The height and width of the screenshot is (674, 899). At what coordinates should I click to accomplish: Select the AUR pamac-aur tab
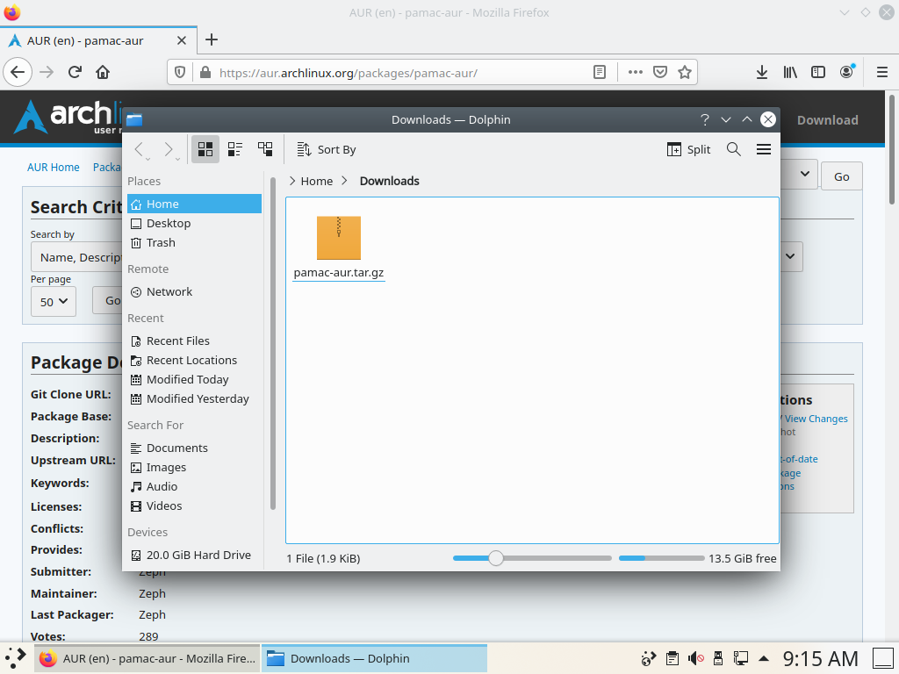(x=98, y=40)
